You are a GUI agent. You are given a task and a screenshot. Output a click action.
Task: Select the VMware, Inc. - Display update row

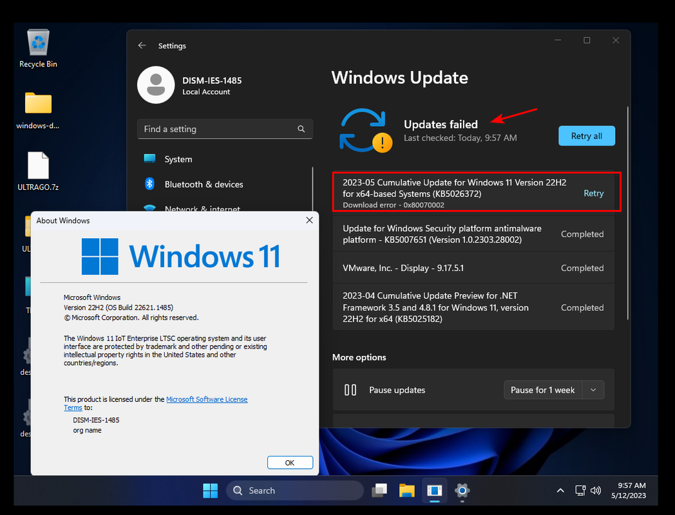pyautogui.click(x=473, y=268)
